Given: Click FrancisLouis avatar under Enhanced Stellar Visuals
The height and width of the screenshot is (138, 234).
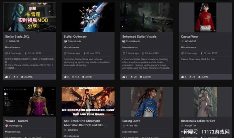Looking at the screenshot, I should (124, 41).
